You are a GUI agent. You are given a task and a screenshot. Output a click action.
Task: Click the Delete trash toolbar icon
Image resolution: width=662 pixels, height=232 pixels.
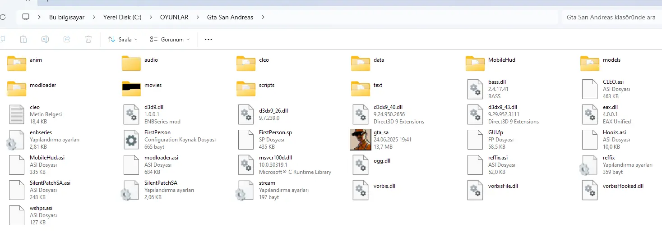coord(88,39)
